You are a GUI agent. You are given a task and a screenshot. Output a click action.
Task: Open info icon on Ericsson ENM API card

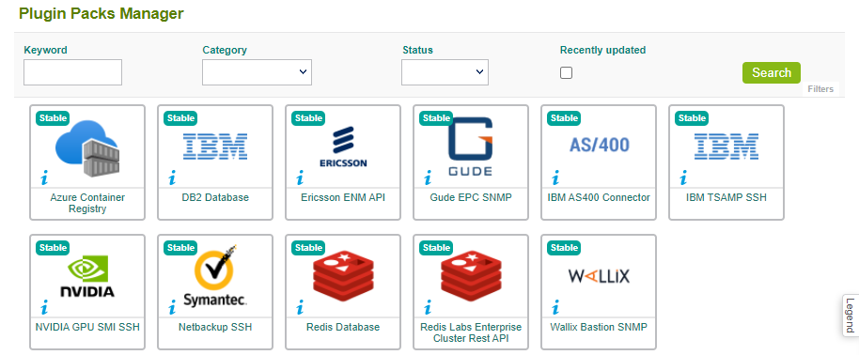tap(300, 177)
